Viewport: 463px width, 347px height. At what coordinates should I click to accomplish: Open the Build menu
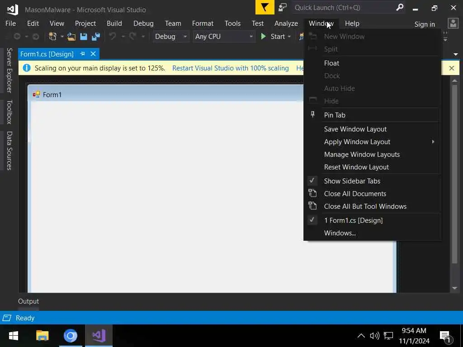[114, 23]
